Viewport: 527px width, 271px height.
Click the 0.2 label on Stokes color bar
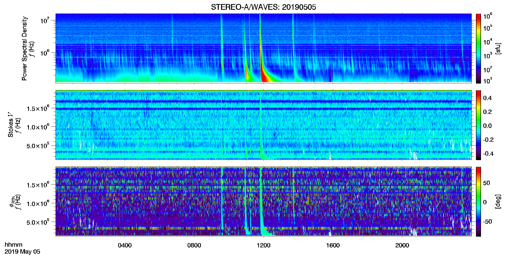487,112
